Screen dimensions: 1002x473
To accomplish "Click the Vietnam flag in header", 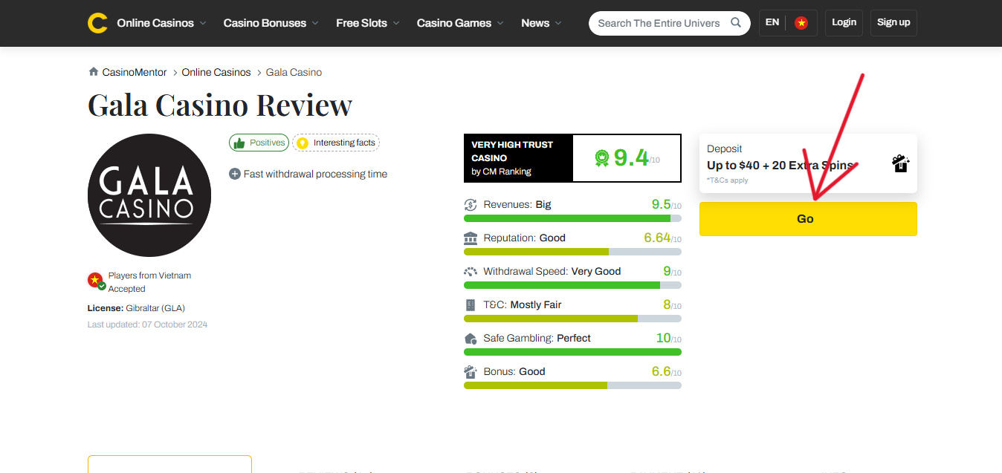I will coord(801,23).
